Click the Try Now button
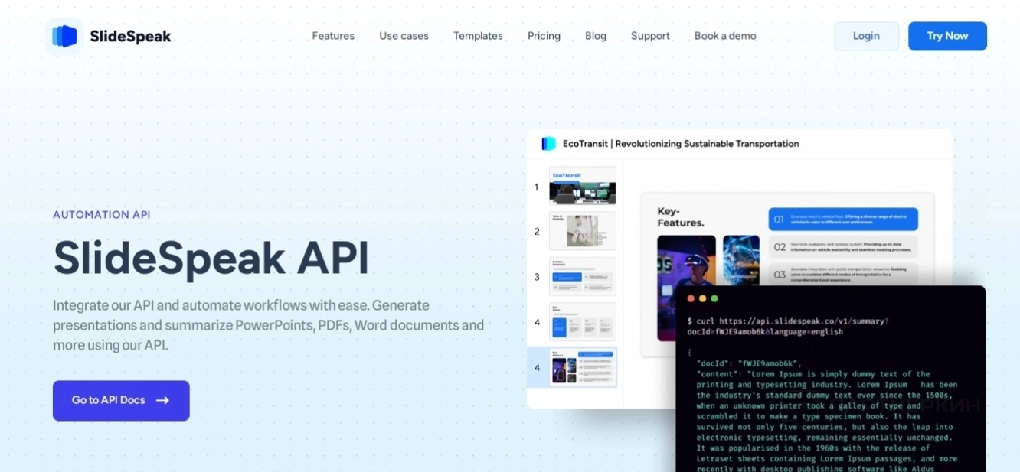Viewport: 1020px width, 472px height. coord(947,36)
